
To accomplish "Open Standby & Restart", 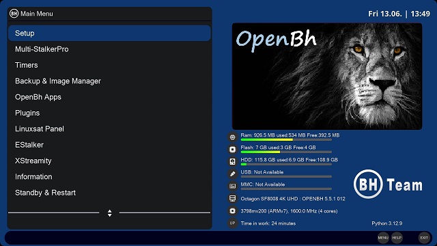I will 109,193.
